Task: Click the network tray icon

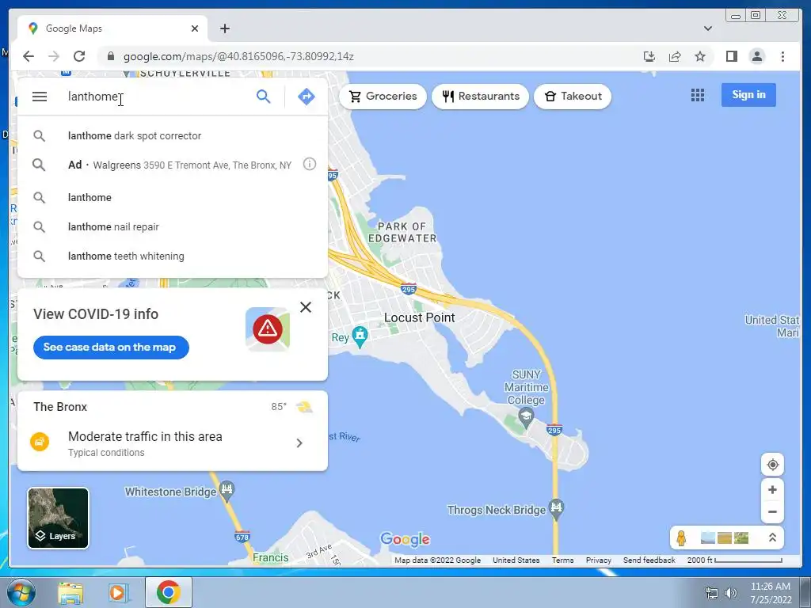Action: pos(712,593)
